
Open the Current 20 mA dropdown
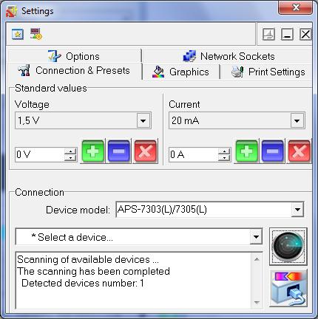point(297,120)
